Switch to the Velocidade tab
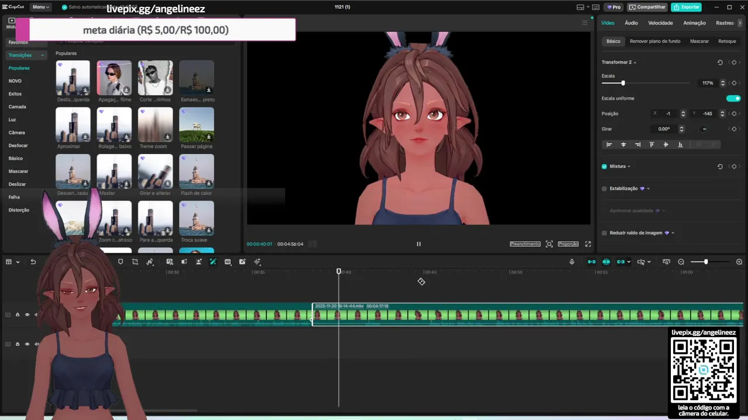Image resolution: width=748 pixels, height=420 pixels. 660,23
